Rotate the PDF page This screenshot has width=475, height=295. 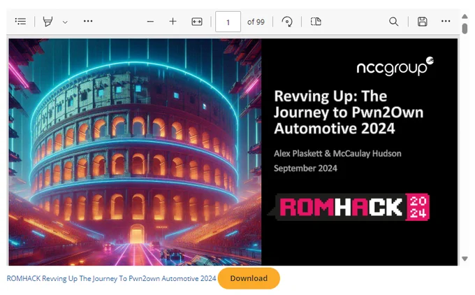point(287,22)
